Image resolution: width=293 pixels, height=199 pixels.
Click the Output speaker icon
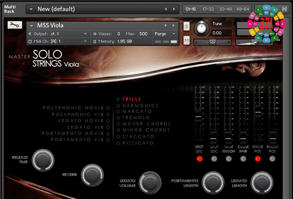click(x=30, y=34)
